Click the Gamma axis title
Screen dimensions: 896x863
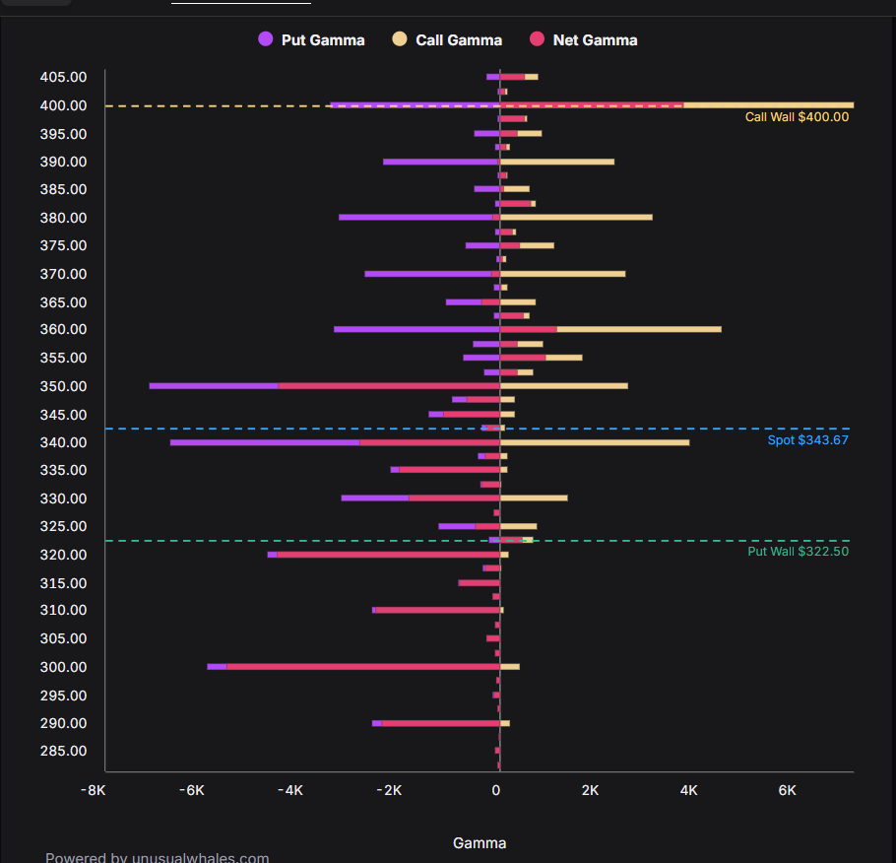(x=480, y=843)
